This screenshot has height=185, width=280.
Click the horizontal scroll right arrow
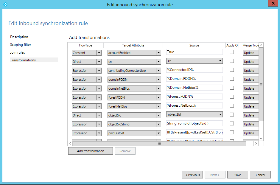[x=256, y=143]
